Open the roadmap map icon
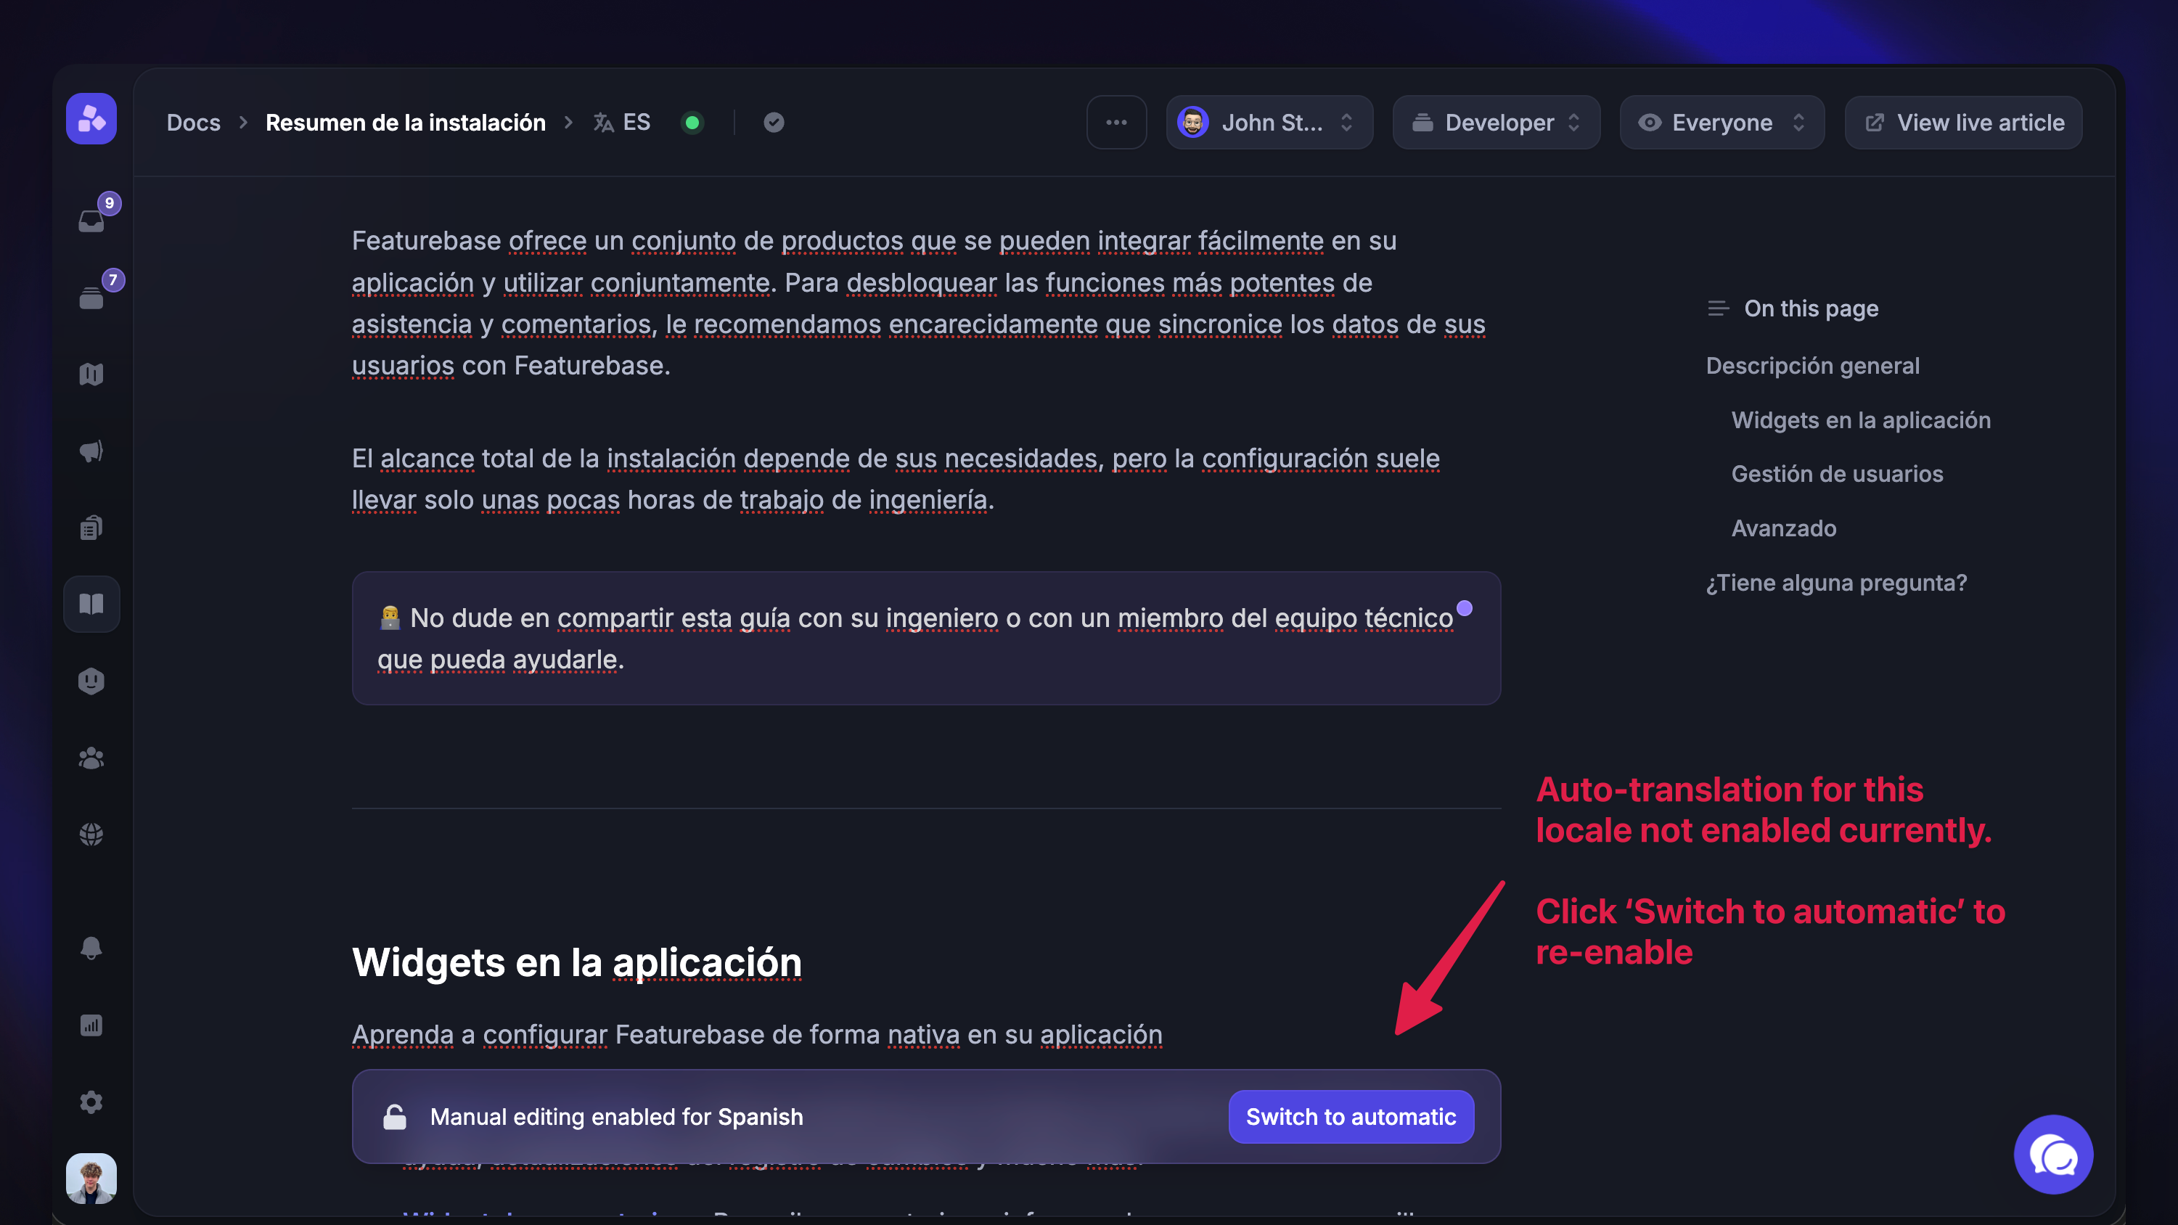Image resolution: width=2178 pixels, height=1225 pixels. (91, 374)
